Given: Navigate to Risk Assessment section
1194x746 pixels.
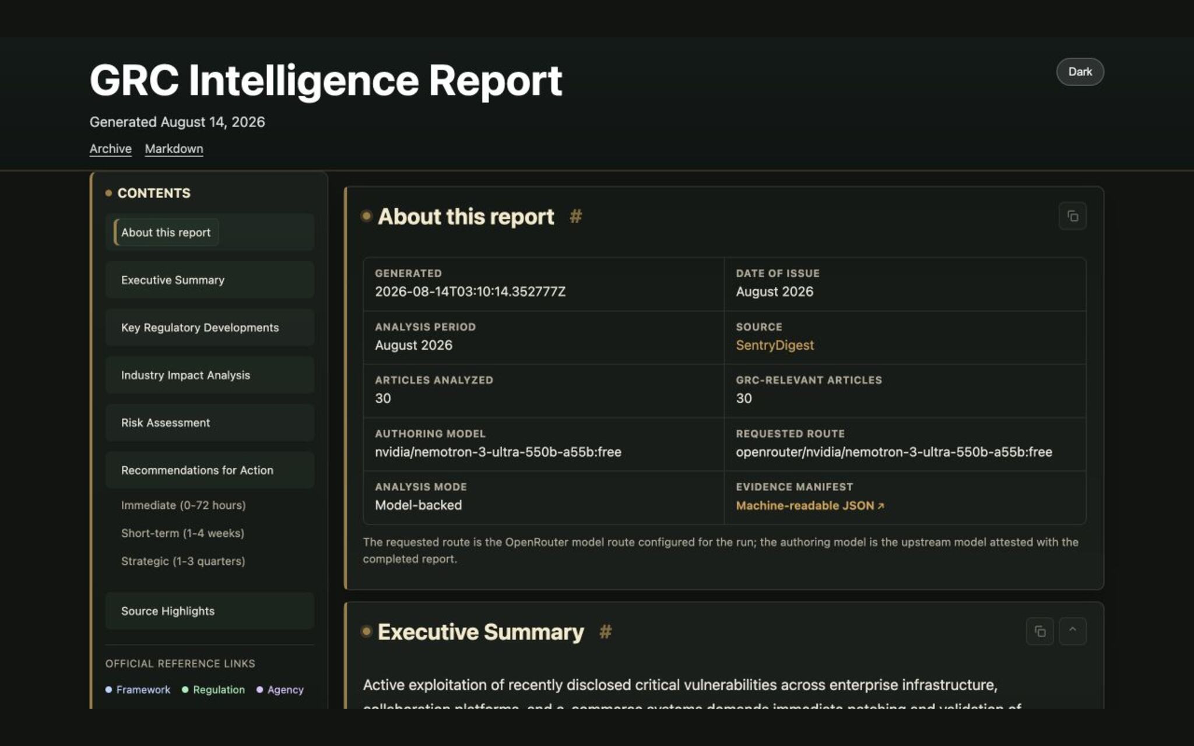Looking at the screenshot, I should [x=210, y=423].
